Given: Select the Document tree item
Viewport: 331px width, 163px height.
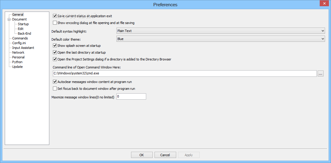Looking at the screenshot, I should [x=19, y=19].
